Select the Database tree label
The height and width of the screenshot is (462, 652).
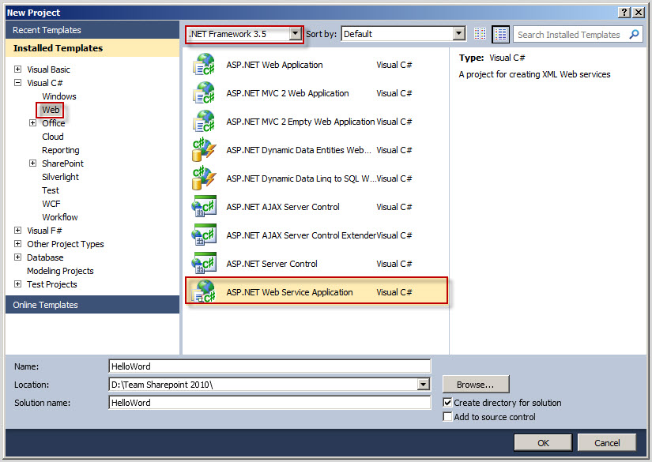point(45,257)
